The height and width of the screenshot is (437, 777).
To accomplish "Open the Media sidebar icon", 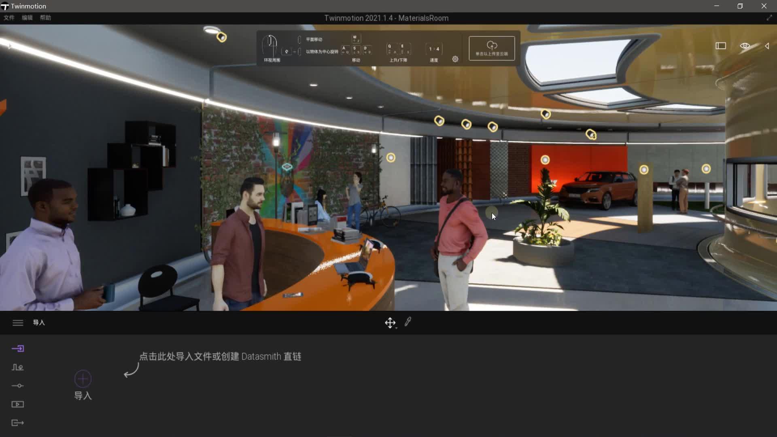I will pos(18,404).
